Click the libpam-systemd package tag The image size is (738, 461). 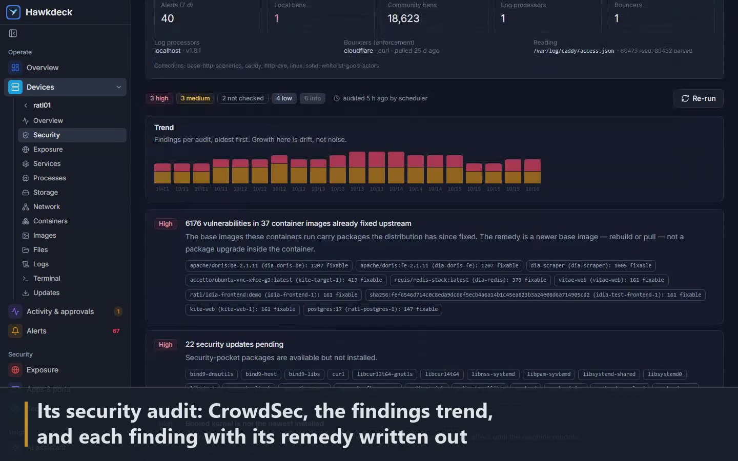click(549, 374)
